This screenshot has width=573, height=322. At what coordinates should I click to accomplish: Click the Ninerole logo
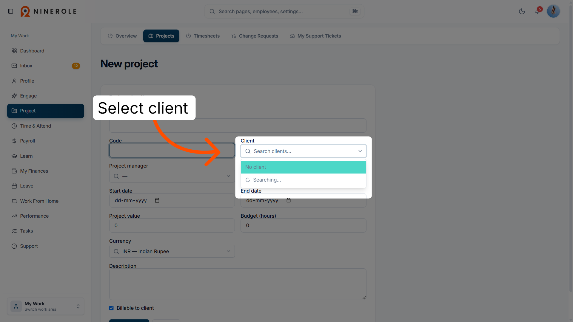[x=48, y=11]
